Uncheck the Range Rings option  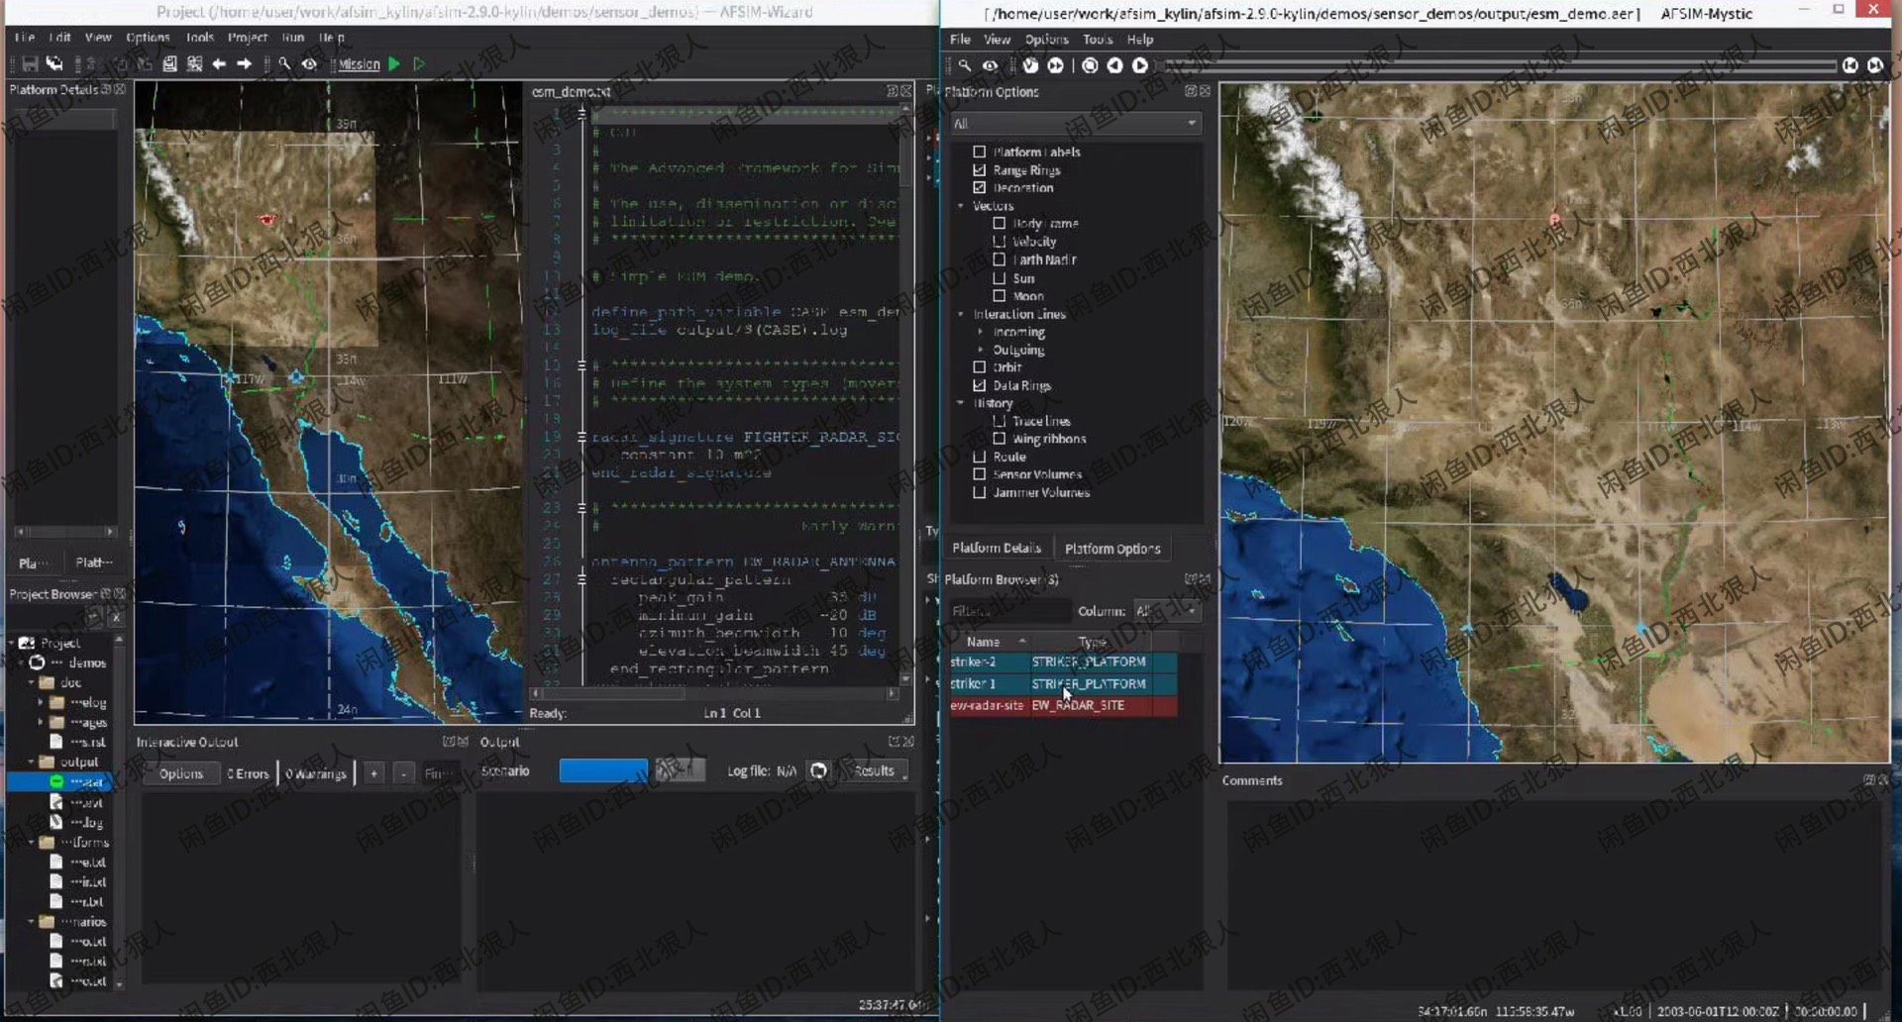pyautogui.click(x=980, y=170)
